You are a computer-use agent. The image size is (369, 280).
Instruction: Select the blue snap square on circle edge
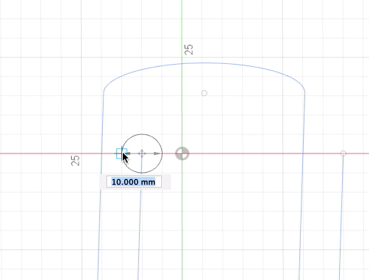click(121, 154)
